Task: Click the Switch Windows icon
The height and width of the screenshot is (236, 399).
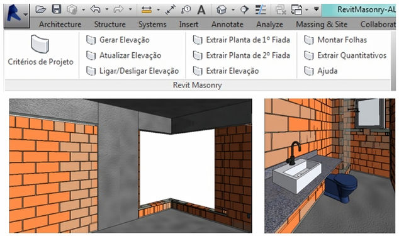Action: tap(296, 10)
